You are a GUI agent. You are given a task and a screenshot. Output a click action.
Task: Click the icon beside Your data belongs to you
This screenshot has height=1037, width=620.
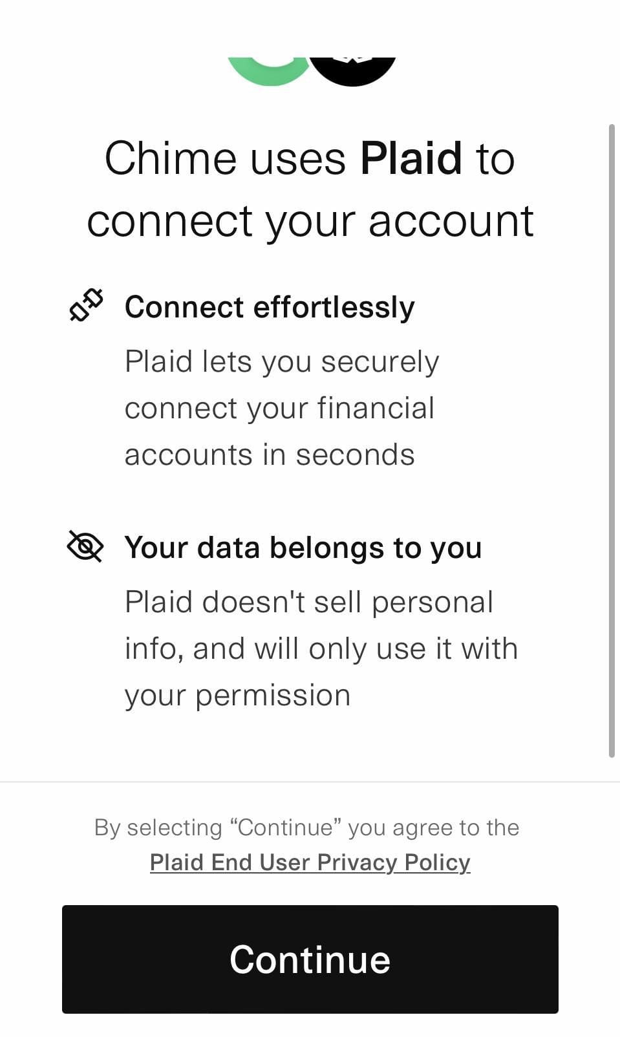pos(85,547)
